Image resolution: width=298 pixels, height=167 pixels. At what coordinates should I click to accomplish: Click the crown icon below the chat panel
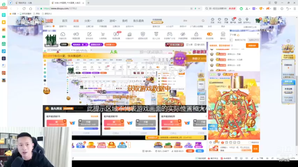222,143
